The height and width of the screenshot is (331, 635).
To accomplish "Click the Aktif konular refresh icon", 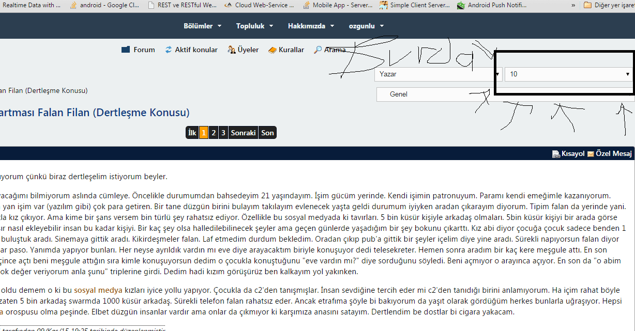I will click(x=169, y=50).
